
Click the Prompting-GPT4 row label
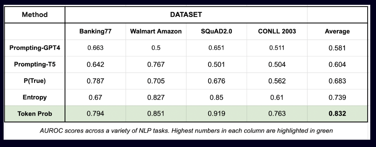(34, 48)
